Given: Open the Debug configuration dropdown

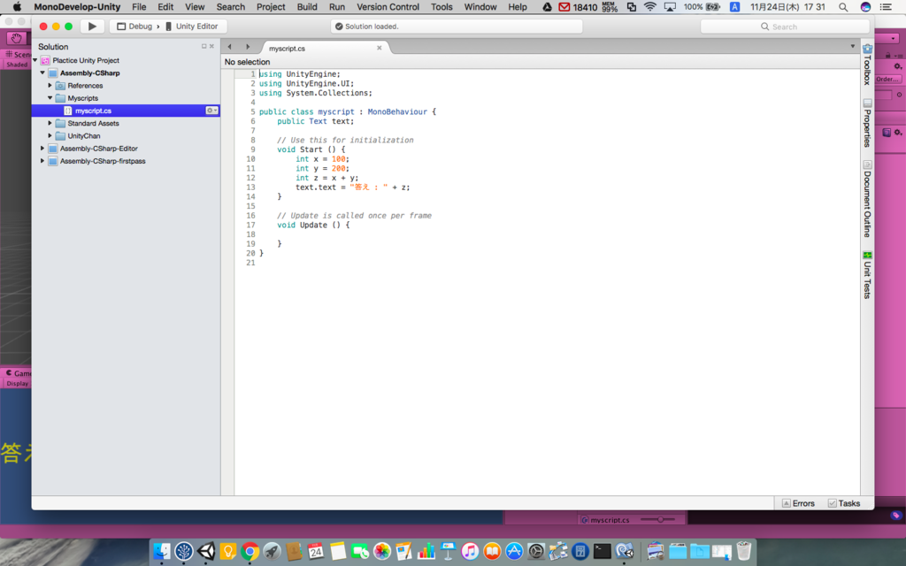Looking at the screenshot, I should (134, 26).
